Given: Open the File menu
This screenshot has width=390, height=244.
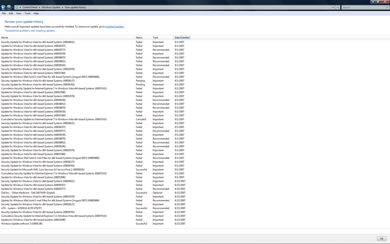Looking at the screenshot, I should coord(4,13).
